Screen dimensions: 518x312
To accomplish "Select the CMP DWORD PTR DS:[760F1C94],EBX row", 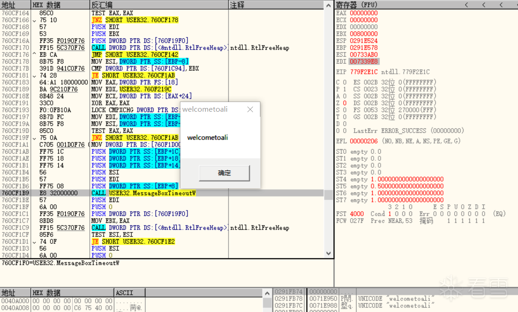I will click(162, 68).
